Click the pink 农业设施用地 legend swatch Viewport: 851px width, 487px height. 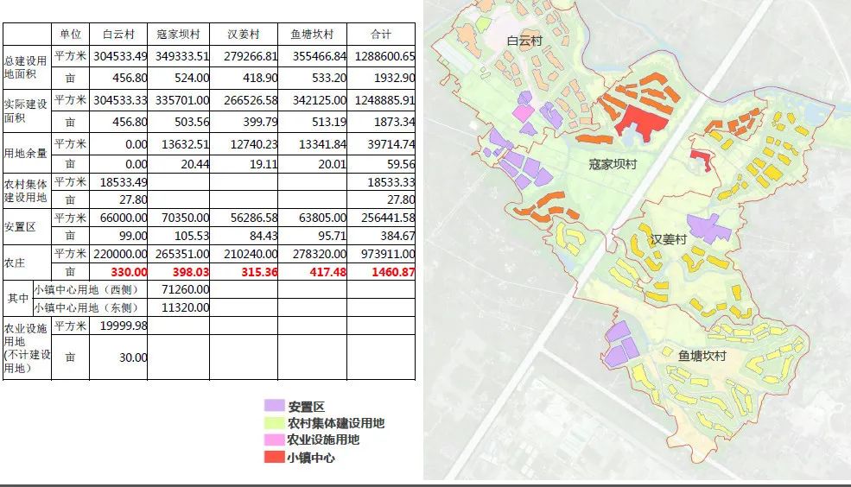pos(275,440)
